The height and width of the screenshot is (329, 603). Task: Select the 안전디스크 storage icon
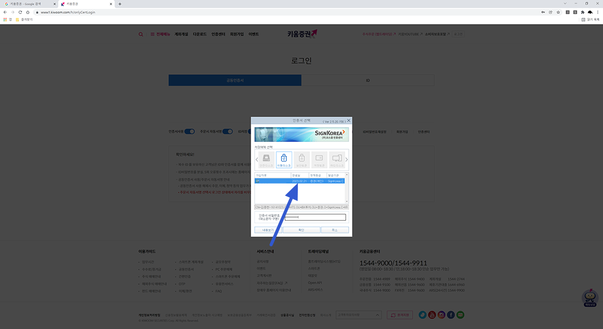(266, 160)
